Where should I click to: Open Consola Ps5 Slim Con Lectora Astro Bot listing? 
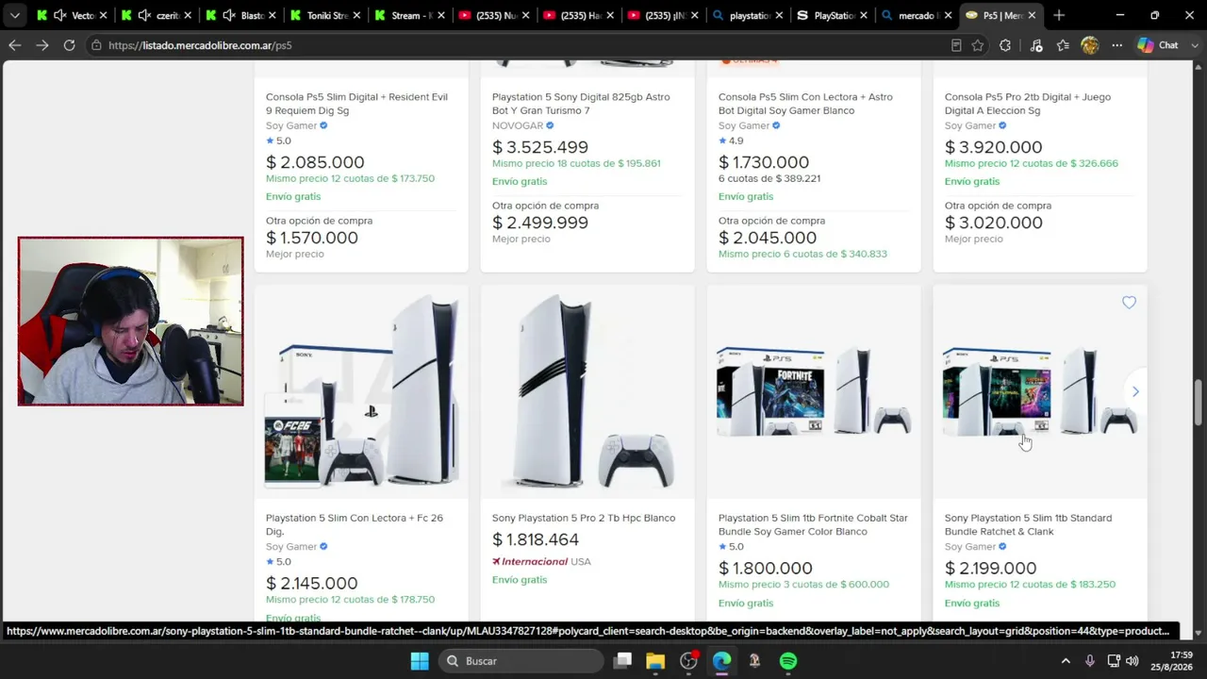click(805, 104)
